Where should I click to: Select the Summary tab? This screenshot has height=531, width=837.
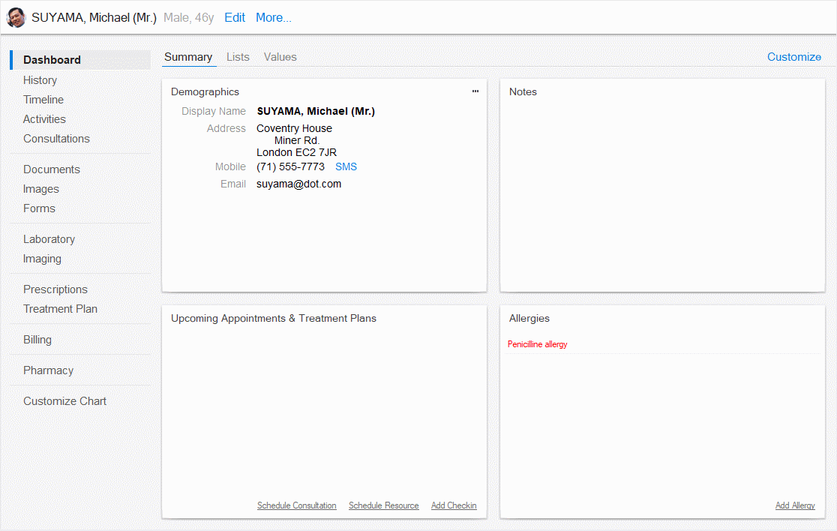point(188,57)
